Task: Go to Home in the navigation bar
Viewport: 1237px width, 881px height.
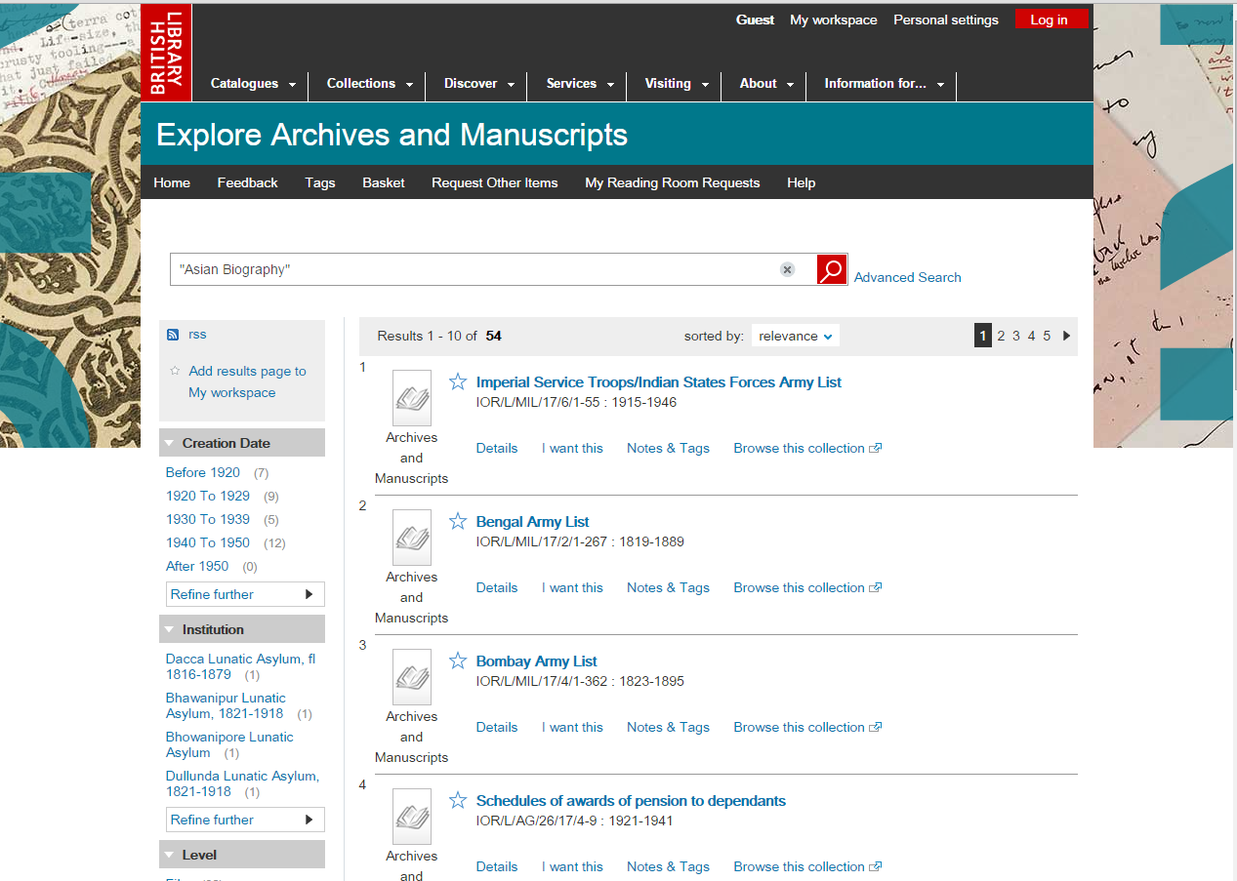Action: [172, 182]
